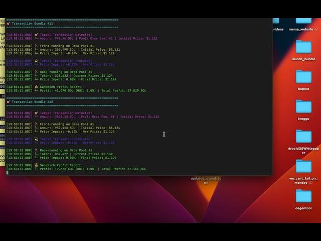
Task: Click the Front-running line at 13:53:11.886
Action: (x=50, y=46)
